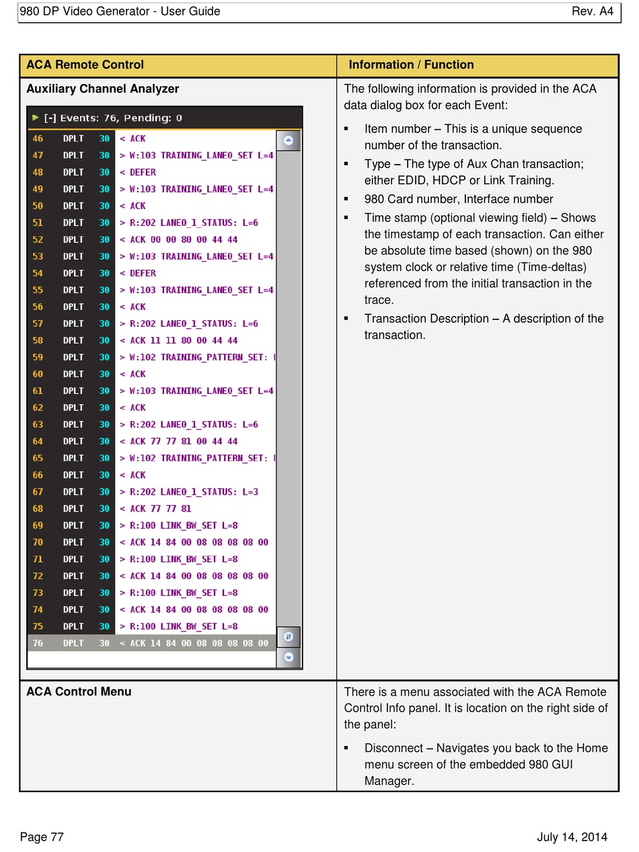This screenshot has height=852, width=639.
Task: Click the 'July 14, 2014' footer date
Action: pyautogui.click(x=572, y=837)
